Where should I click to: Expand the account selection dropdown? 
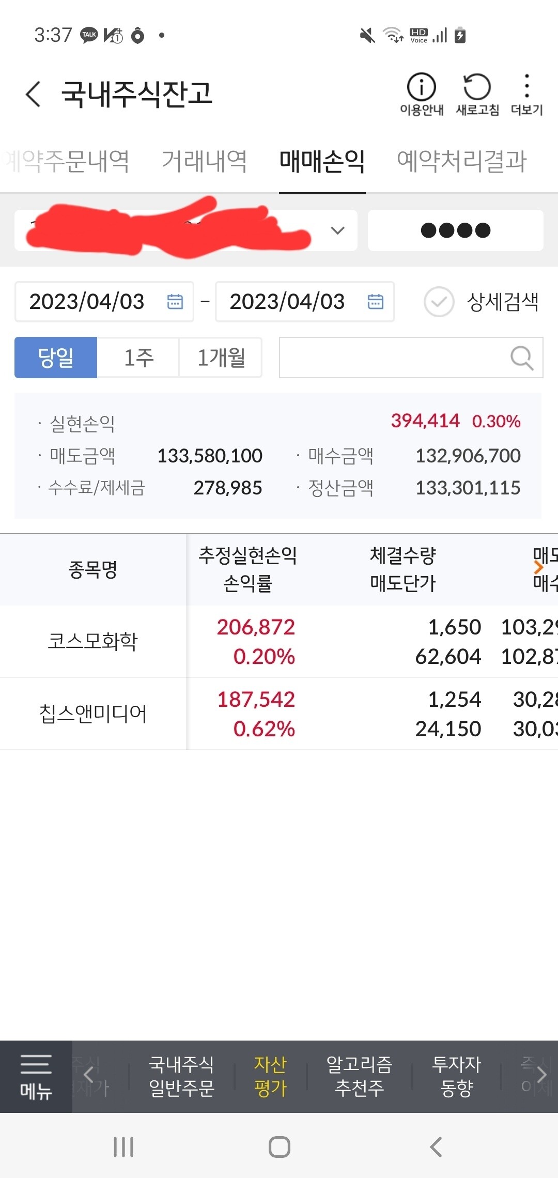(x=336, y=231)
